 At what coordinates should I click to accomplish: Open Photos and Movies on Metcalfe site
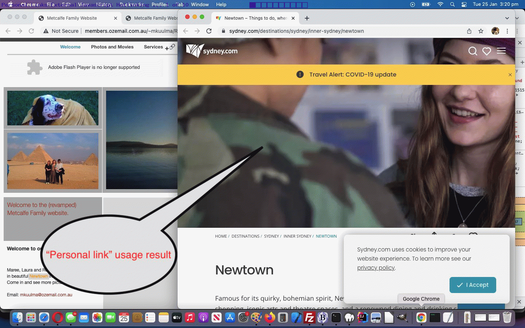112,47
